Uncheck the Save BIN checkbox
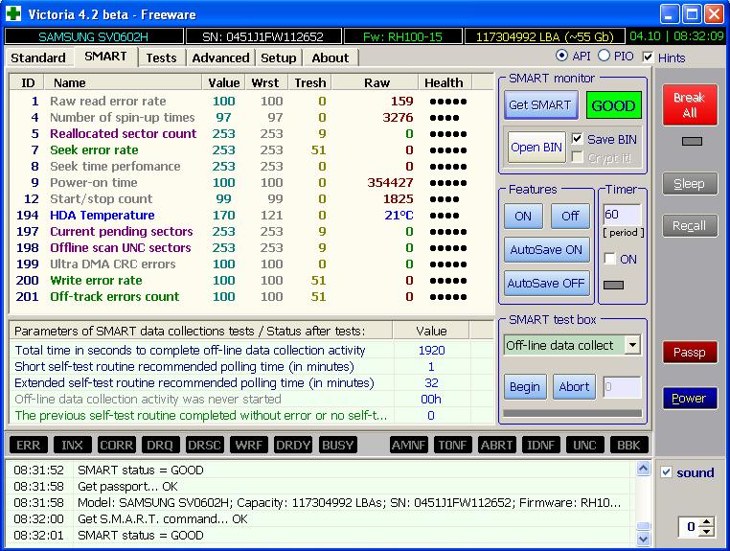Screen dimensions: 730x551 pyautogui.click(x=578, y=139)
